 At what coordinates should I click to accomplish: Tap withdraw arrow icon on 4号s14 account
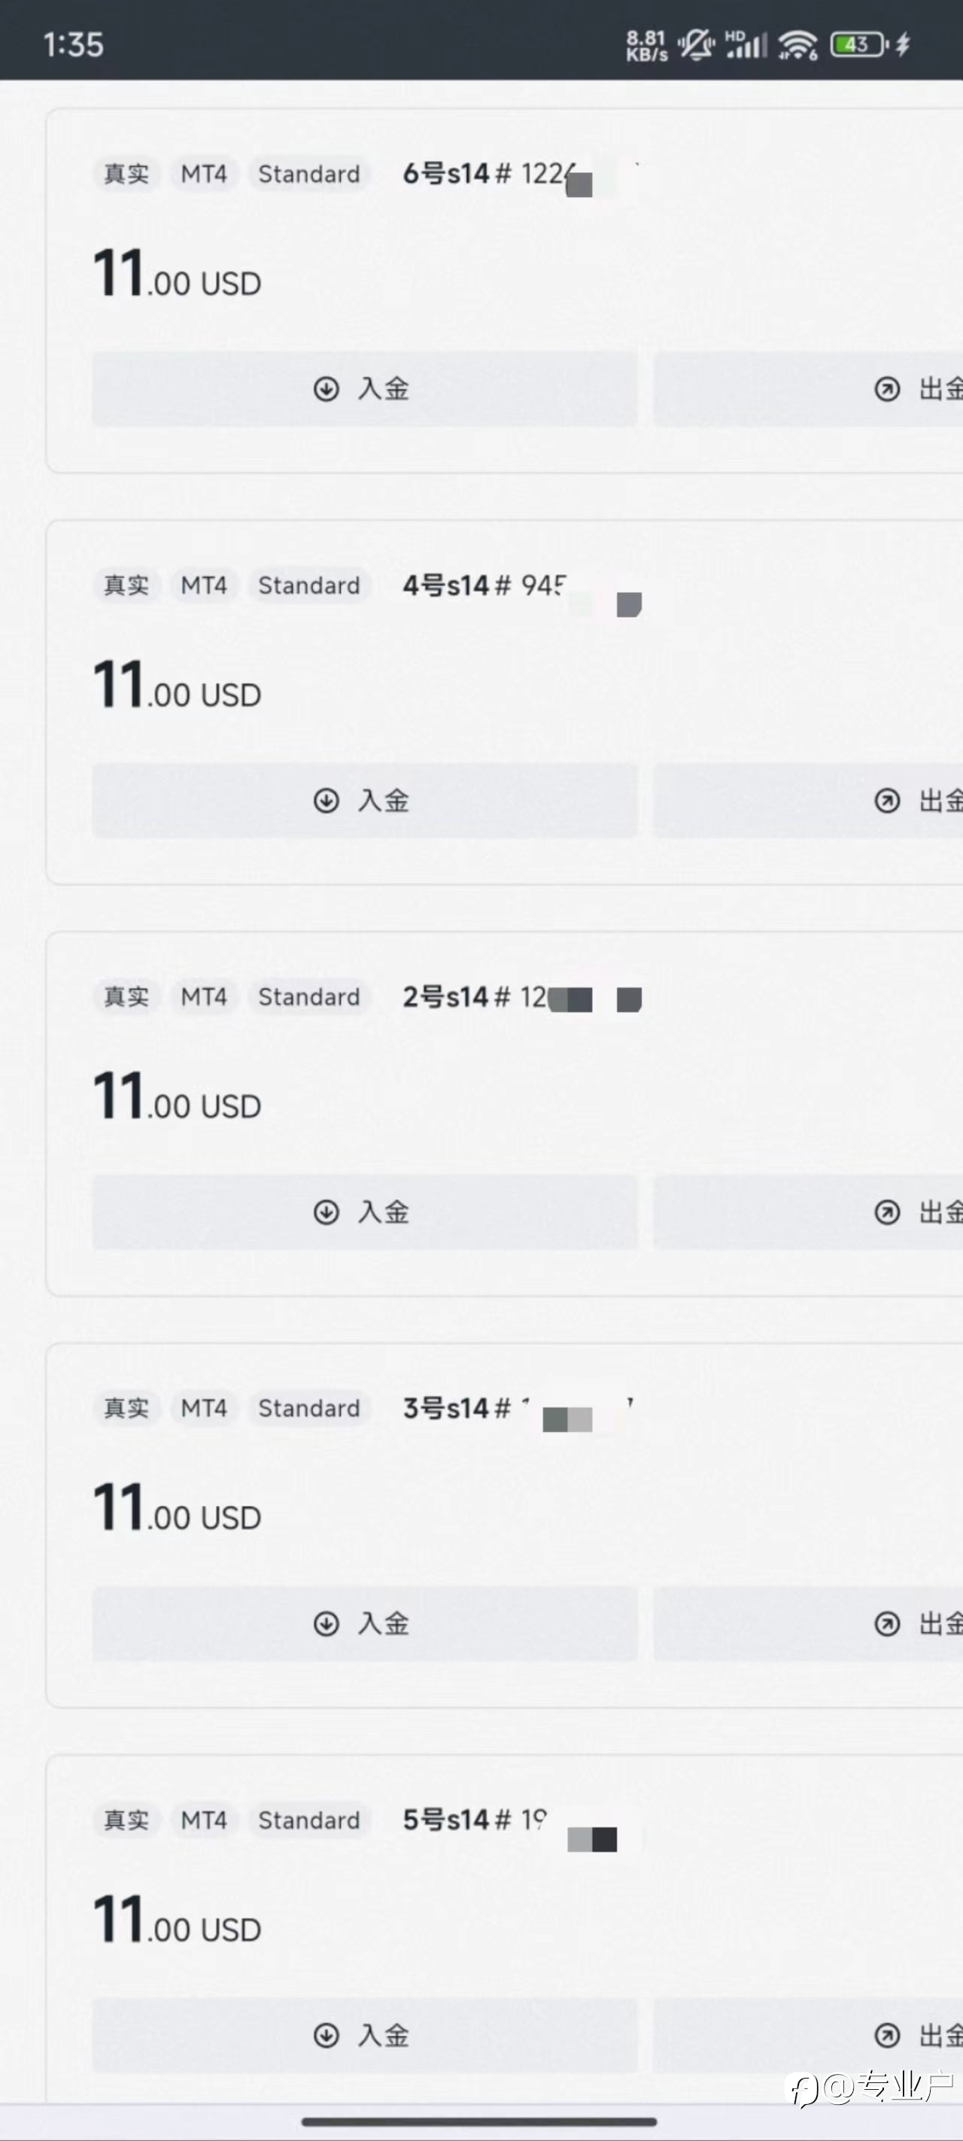point(886,801)
